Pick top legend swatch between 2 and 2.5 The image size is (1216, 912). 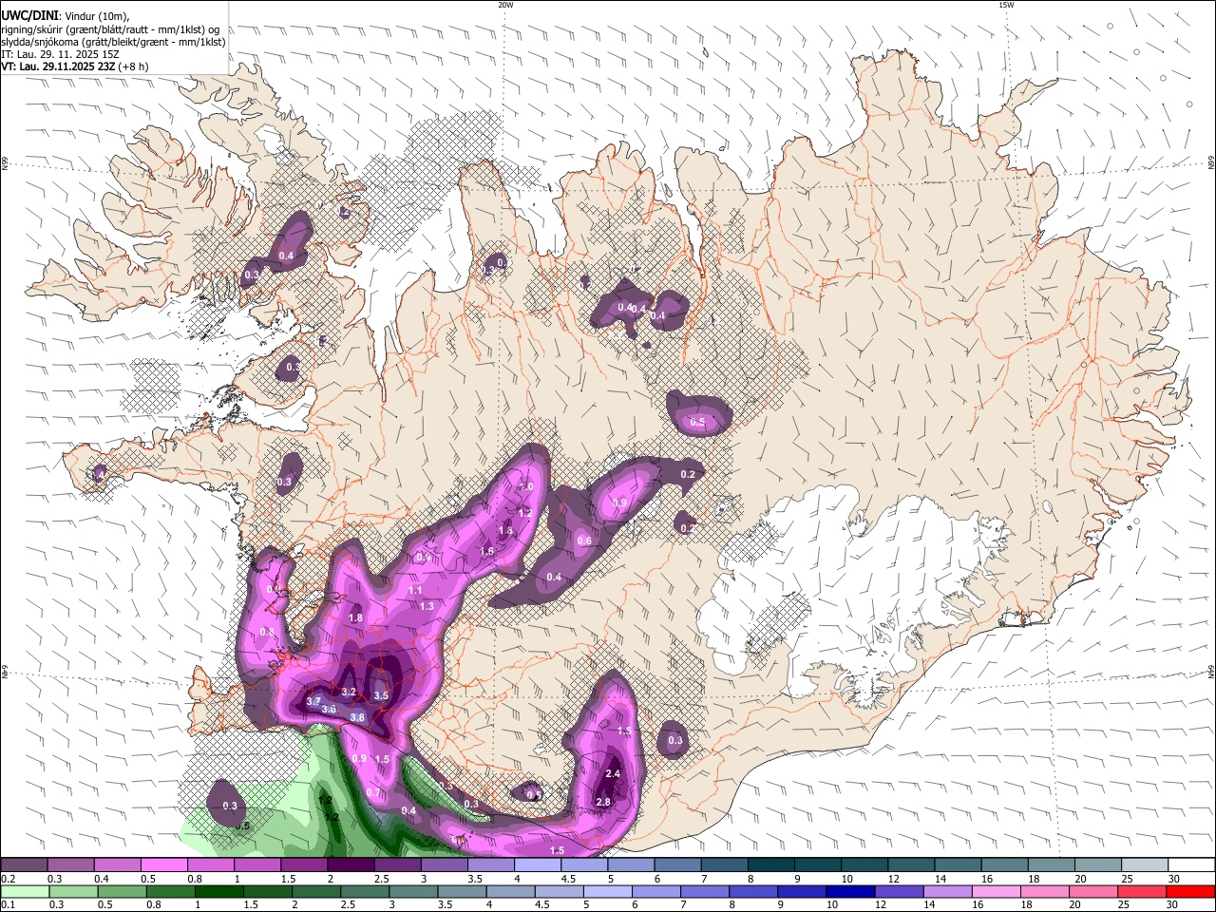(x=351, y=865)
